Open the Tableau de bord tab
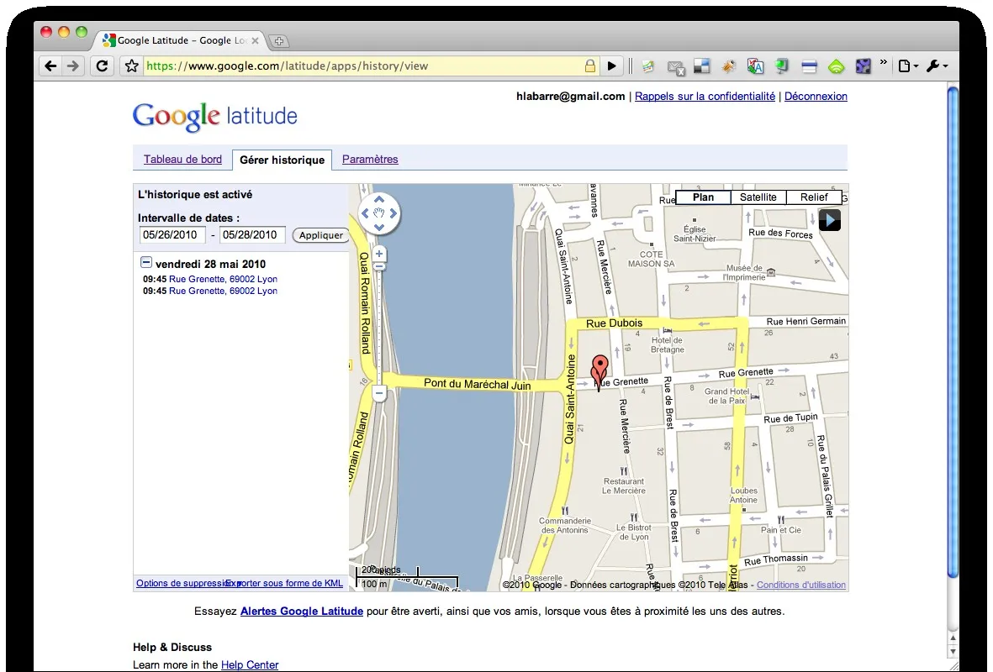 [182, 160]
